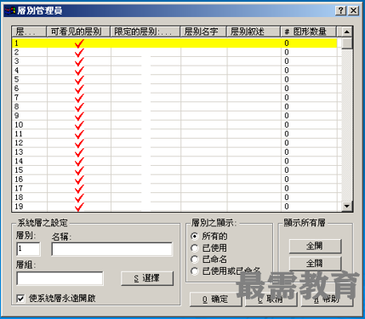Screen dimensions: 365x319
Task: Click the scroll down arrow of layer list
Action: [x=347, y=206]
